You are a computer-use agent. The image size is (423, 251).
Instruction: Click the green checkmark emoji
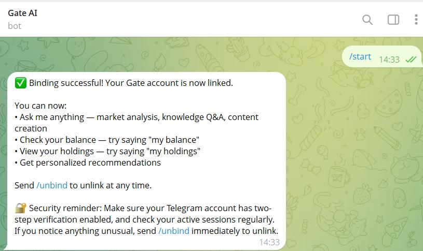coord(20,83)
